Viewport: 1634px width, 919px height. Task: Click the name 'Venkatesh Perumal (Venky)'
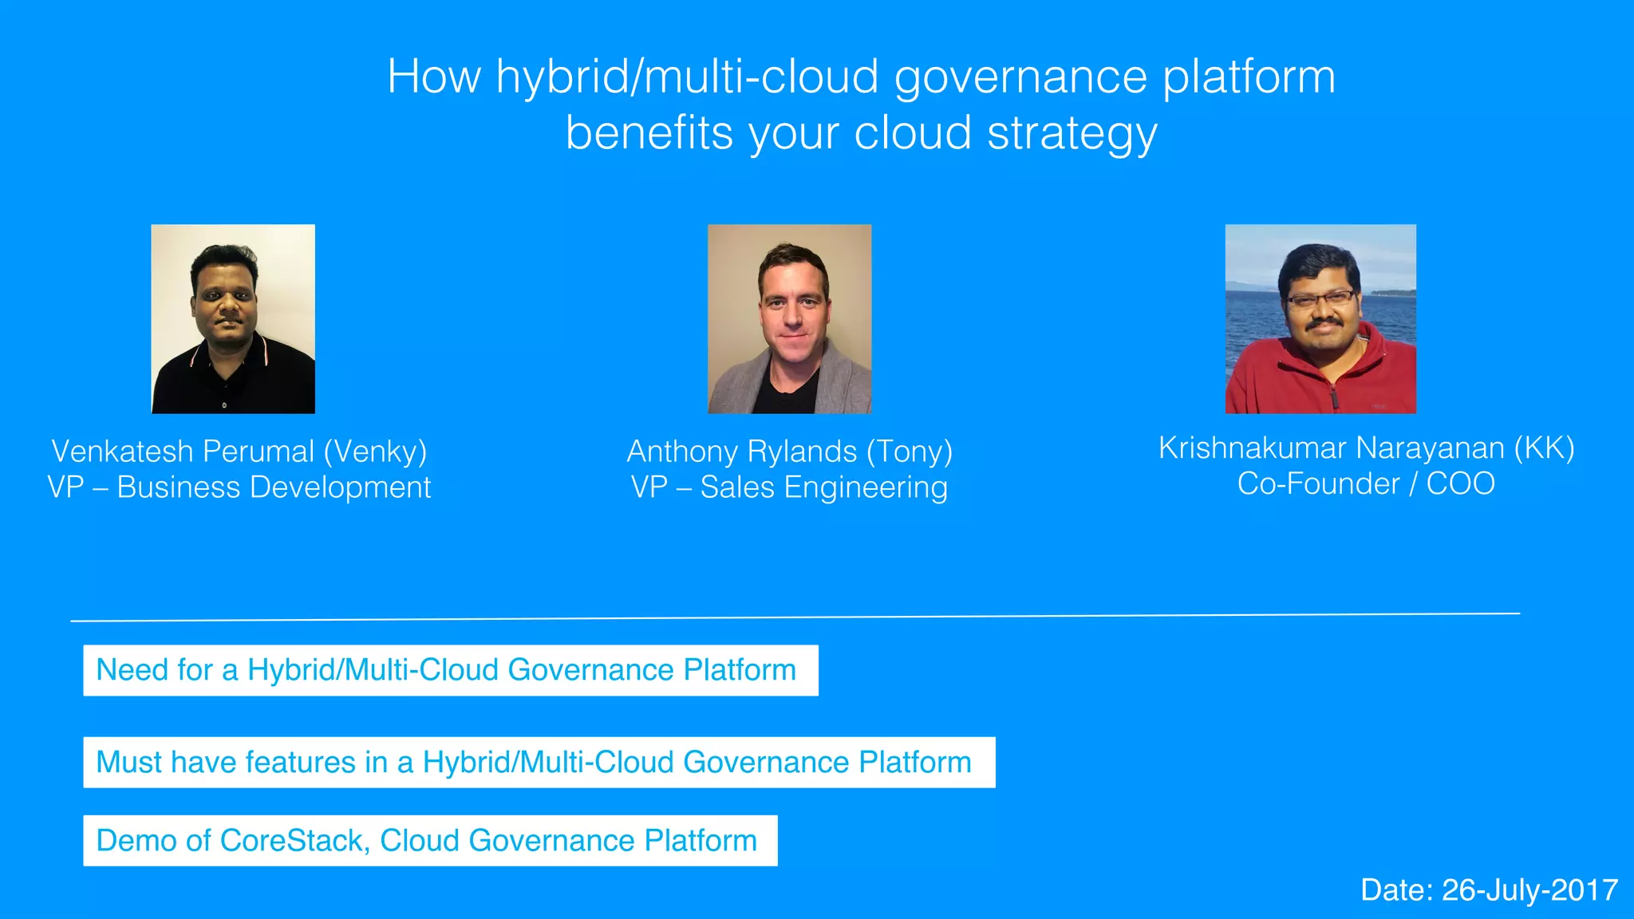(239, 452)
